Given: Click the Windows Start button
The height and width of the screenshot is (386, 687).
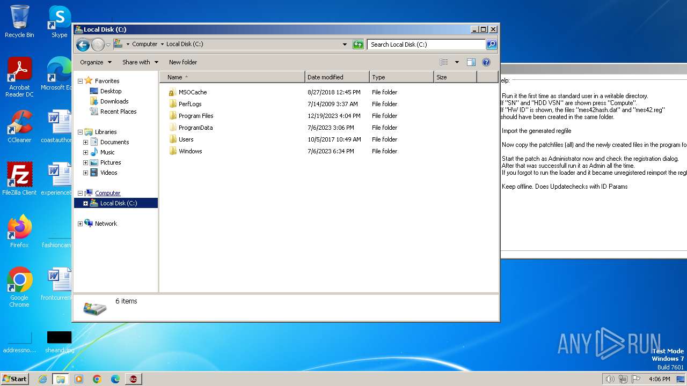Looking at the screenshot, I should click(14, 378).
